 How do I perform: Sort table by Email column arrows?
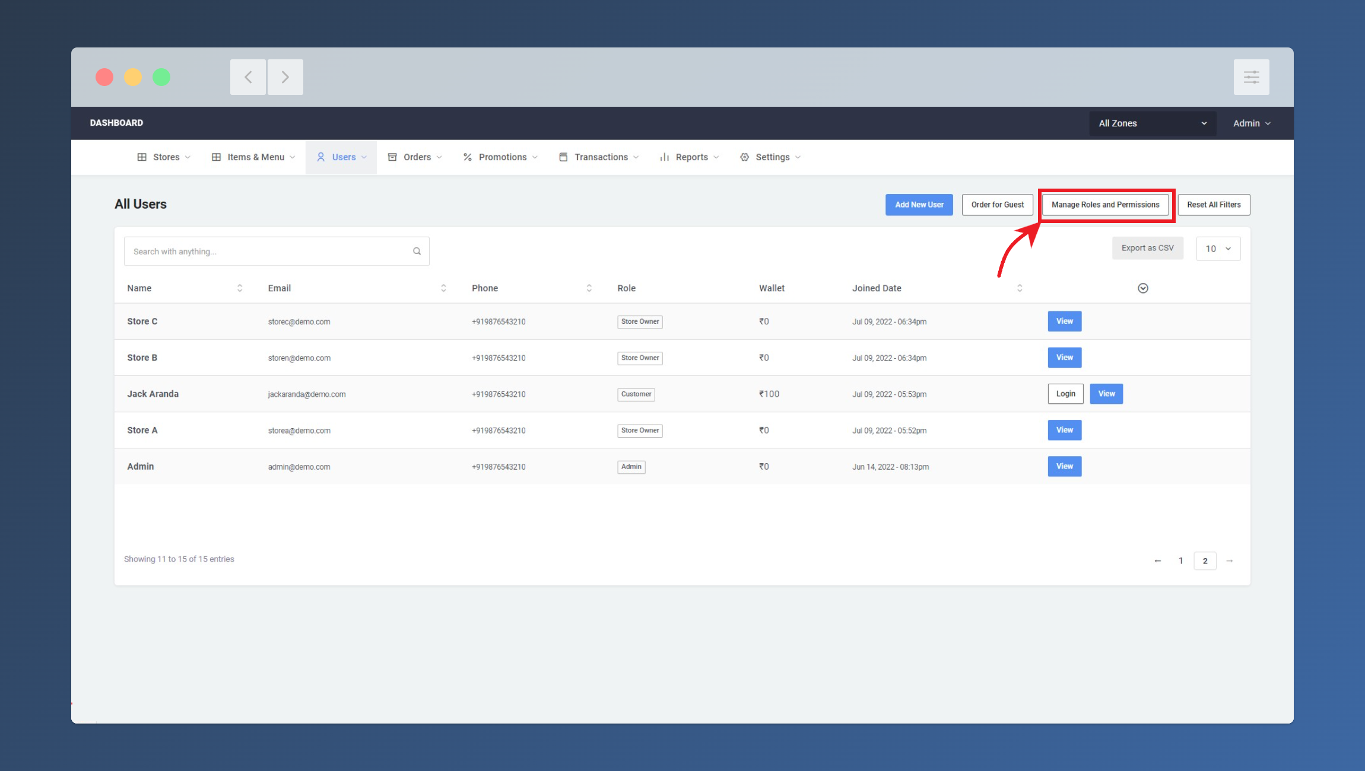point(443,288)
